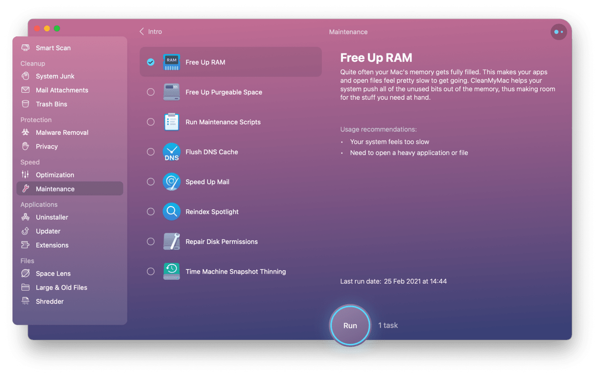
Task: Tick the Flush DNS Cache checkbox
Action: pyautogui.click(x=151, y=152)
